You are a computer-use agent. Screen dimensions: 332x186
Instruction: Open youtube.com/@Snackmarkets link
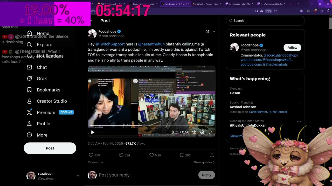pyautogui.click(x=264, y=64)
